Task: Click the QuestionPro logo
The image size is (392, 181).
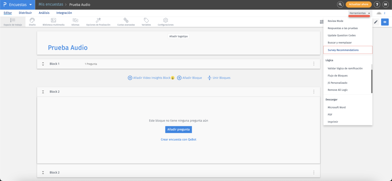Action: tap(5, 5)
